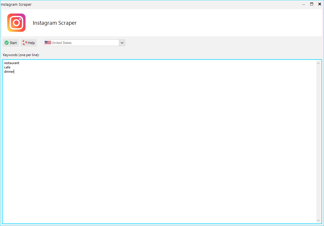Click the keyword line 'cafe'
The image size is (324, 226).
click(x=7, y=67)
